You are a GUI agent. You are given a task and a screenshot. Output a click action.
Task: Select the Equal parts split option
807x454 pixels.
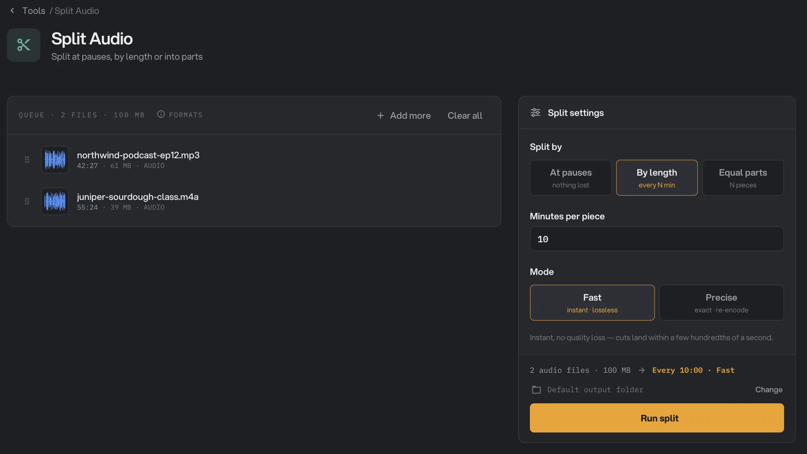point(743,178)
